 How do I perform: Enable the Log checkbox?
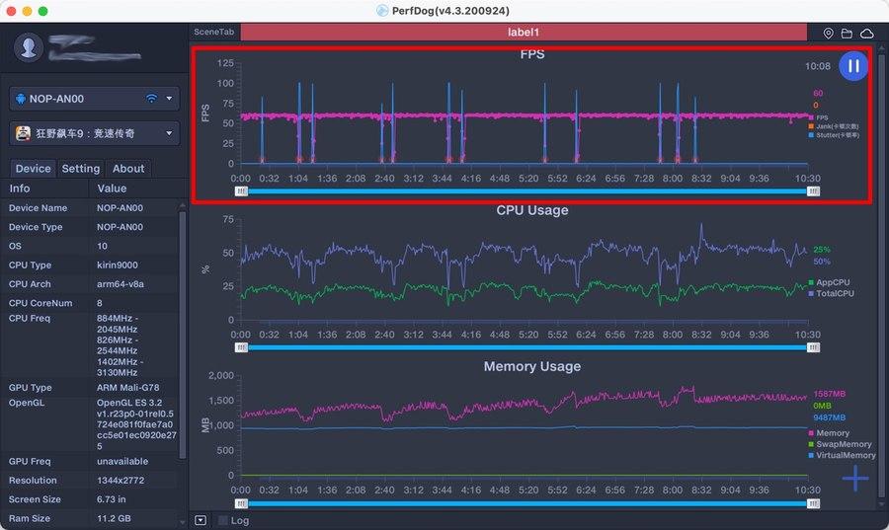[223, 520]
